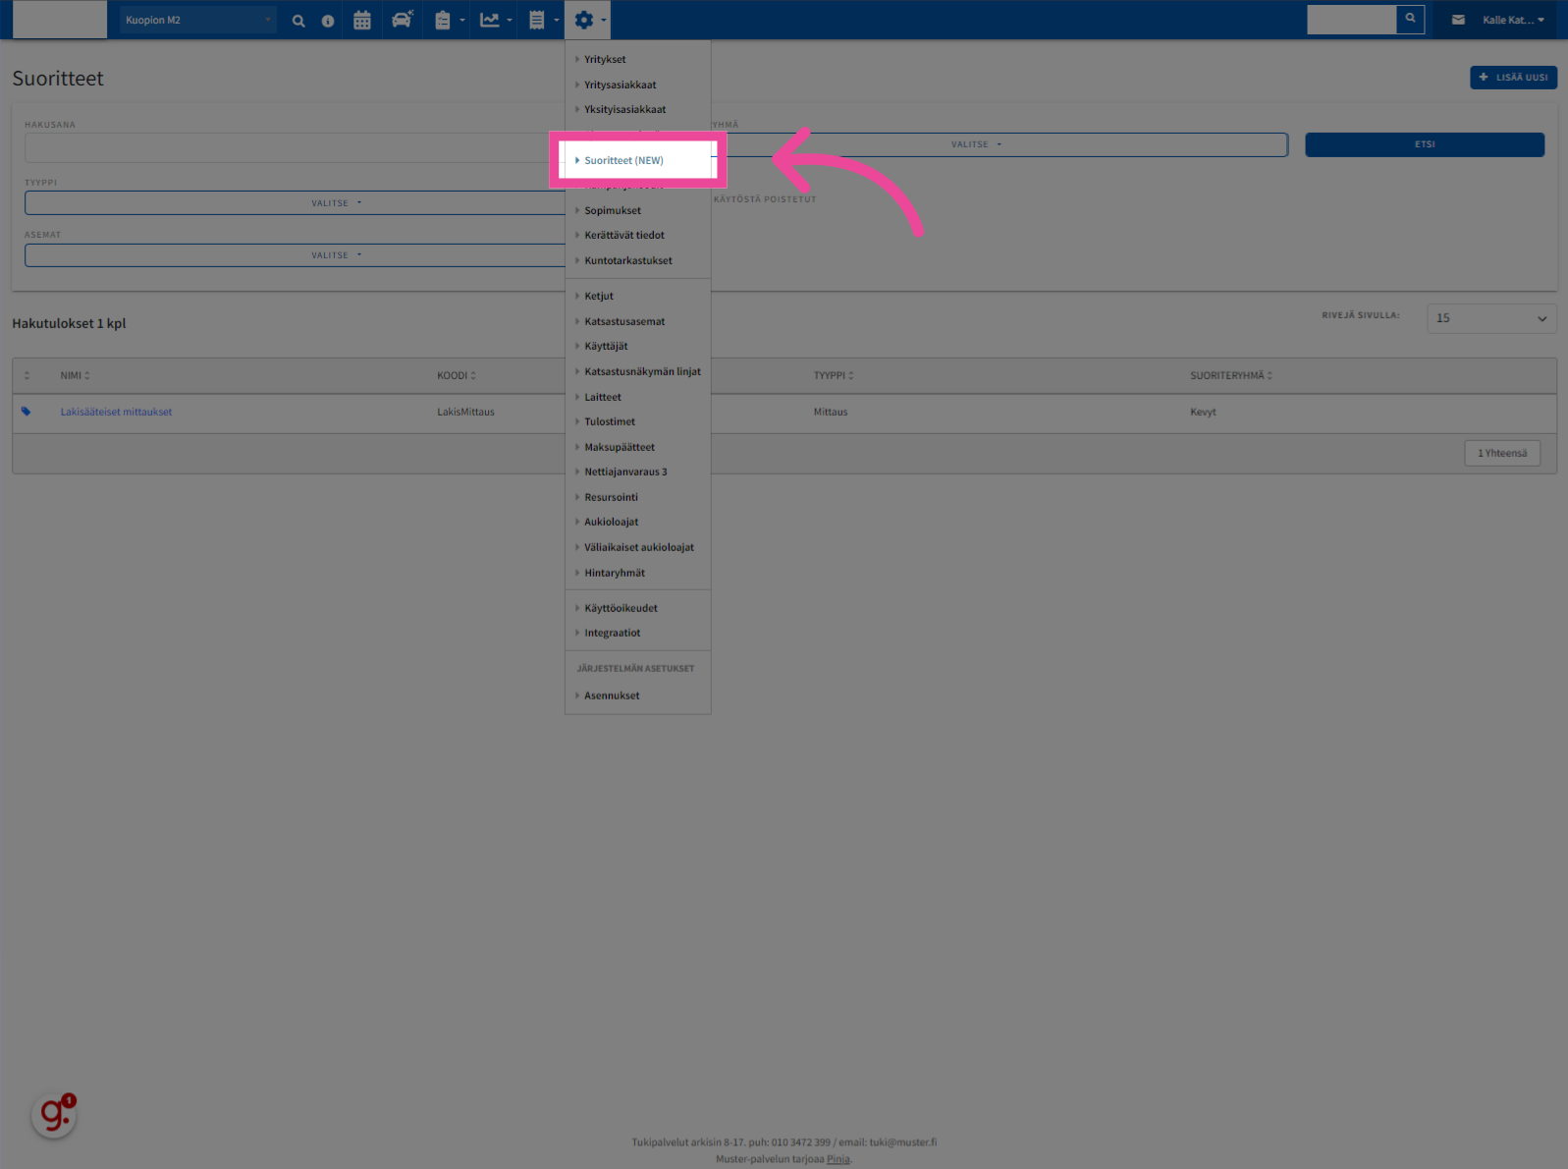Screen dimensions: 1568x1169
Task: Click the Kevyt group cell
Action: coord(1203,412)
